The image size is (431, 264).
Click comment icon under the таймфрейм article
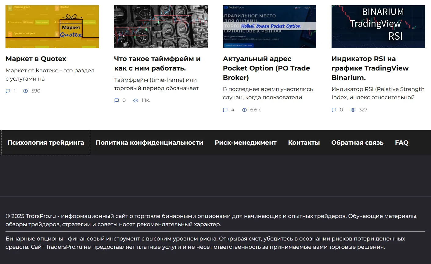click(117, 100)
